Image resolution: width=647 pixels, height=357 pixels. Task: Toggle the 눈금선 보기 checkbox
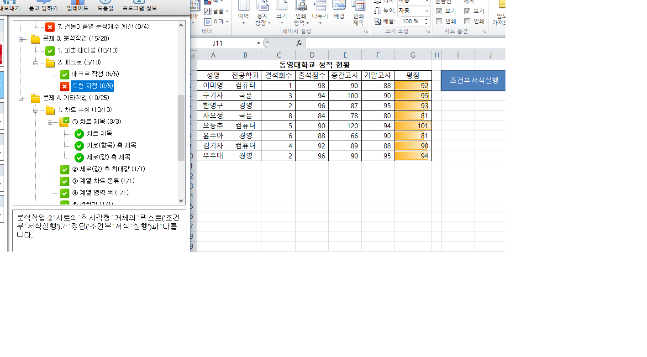439,11
